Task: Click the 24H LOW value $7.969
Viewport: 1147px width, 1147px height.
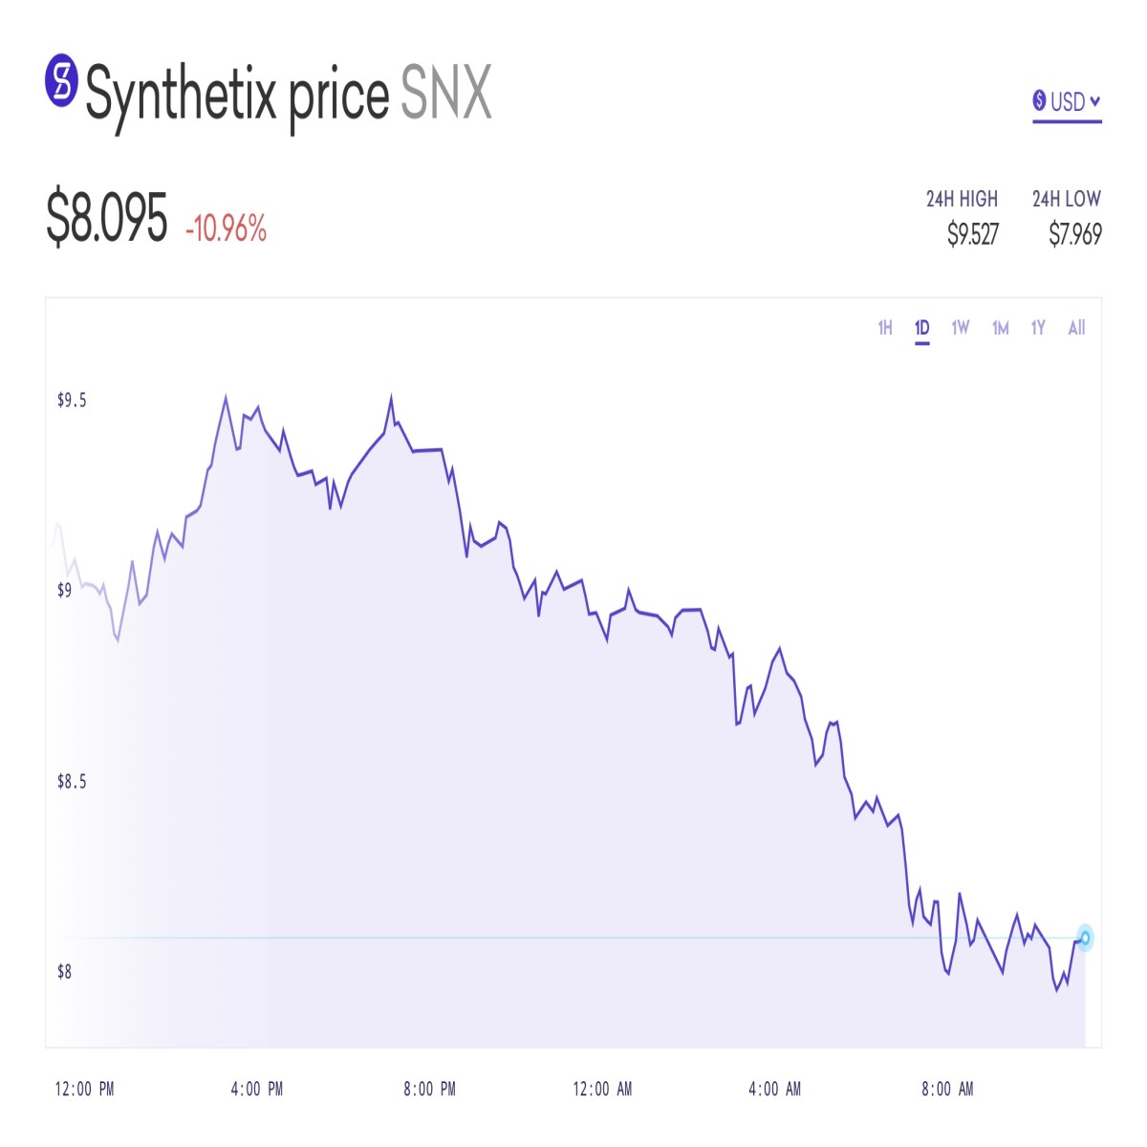Action: pyautogui.click(x=1075, y=234)
